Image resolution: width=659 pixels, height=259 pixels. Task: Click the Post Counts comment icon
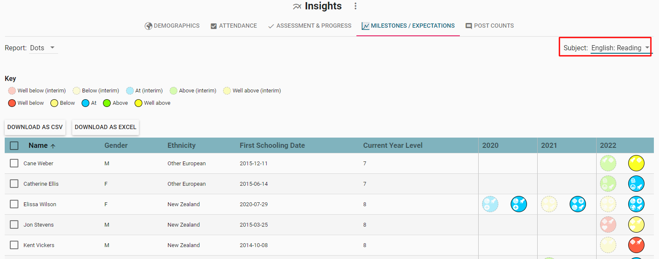[469, 26]
